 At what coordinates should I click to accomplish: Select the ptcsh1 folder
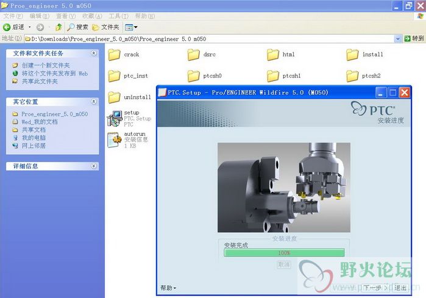[x=284, y=76]
